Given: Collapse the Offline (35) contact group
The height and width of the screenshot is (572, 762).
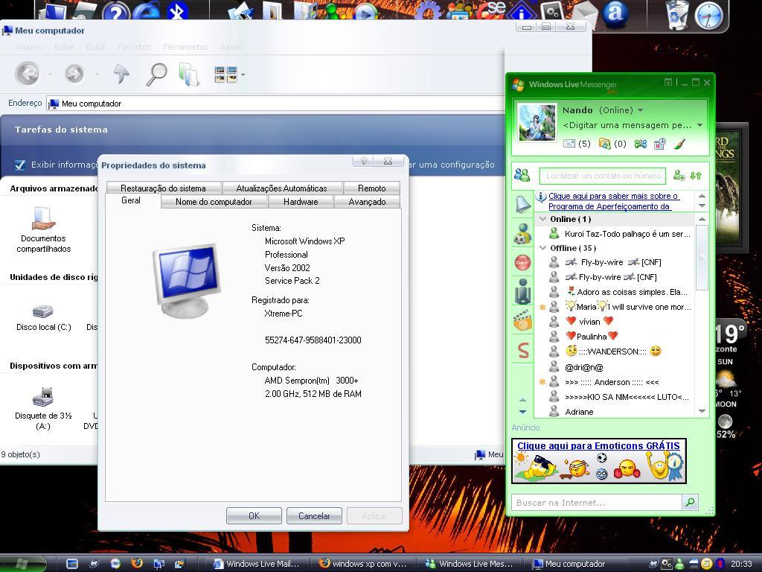Looking at the screenshot, I should coord(542,248).
